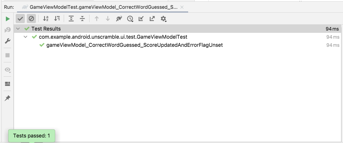Image resolution: width=343 pixels, height=143 pixels.
Task: Open test runner settings gear
Action: (164, 19)
